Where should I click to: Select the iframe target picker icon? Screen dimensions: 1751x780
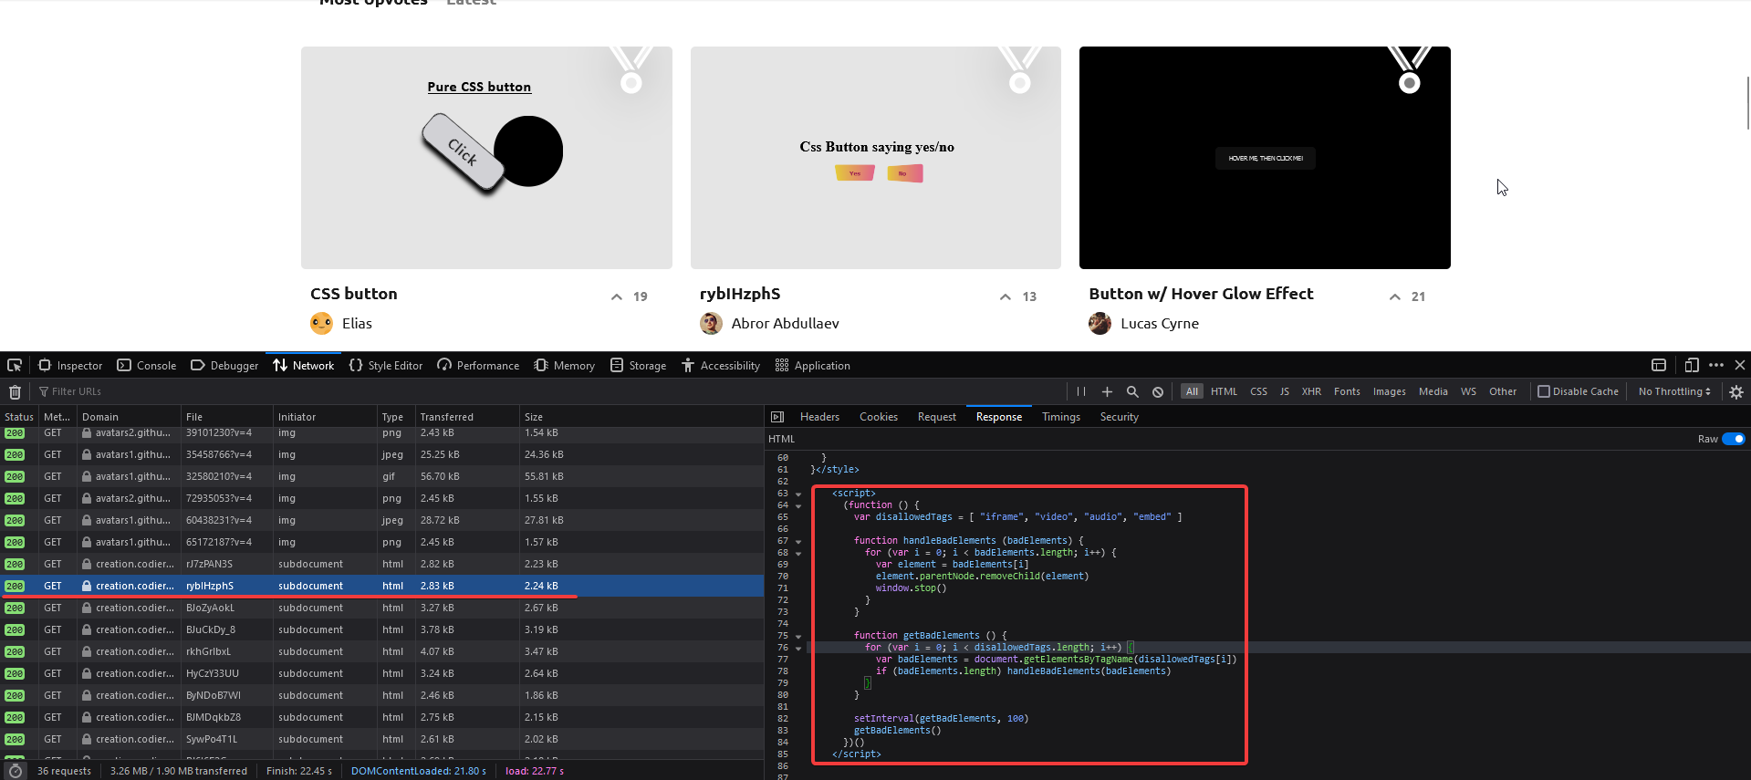pyautogui.click(x=1659, y=365)
